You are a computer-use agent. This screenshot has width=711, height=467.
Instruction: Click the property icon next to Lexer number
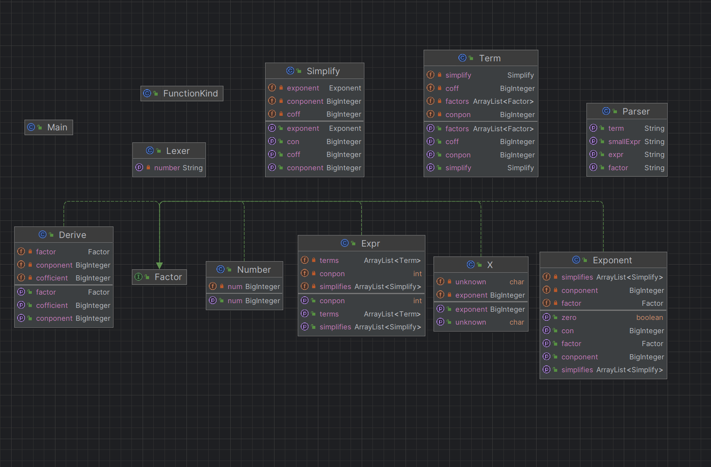click(x=139, y=168)
